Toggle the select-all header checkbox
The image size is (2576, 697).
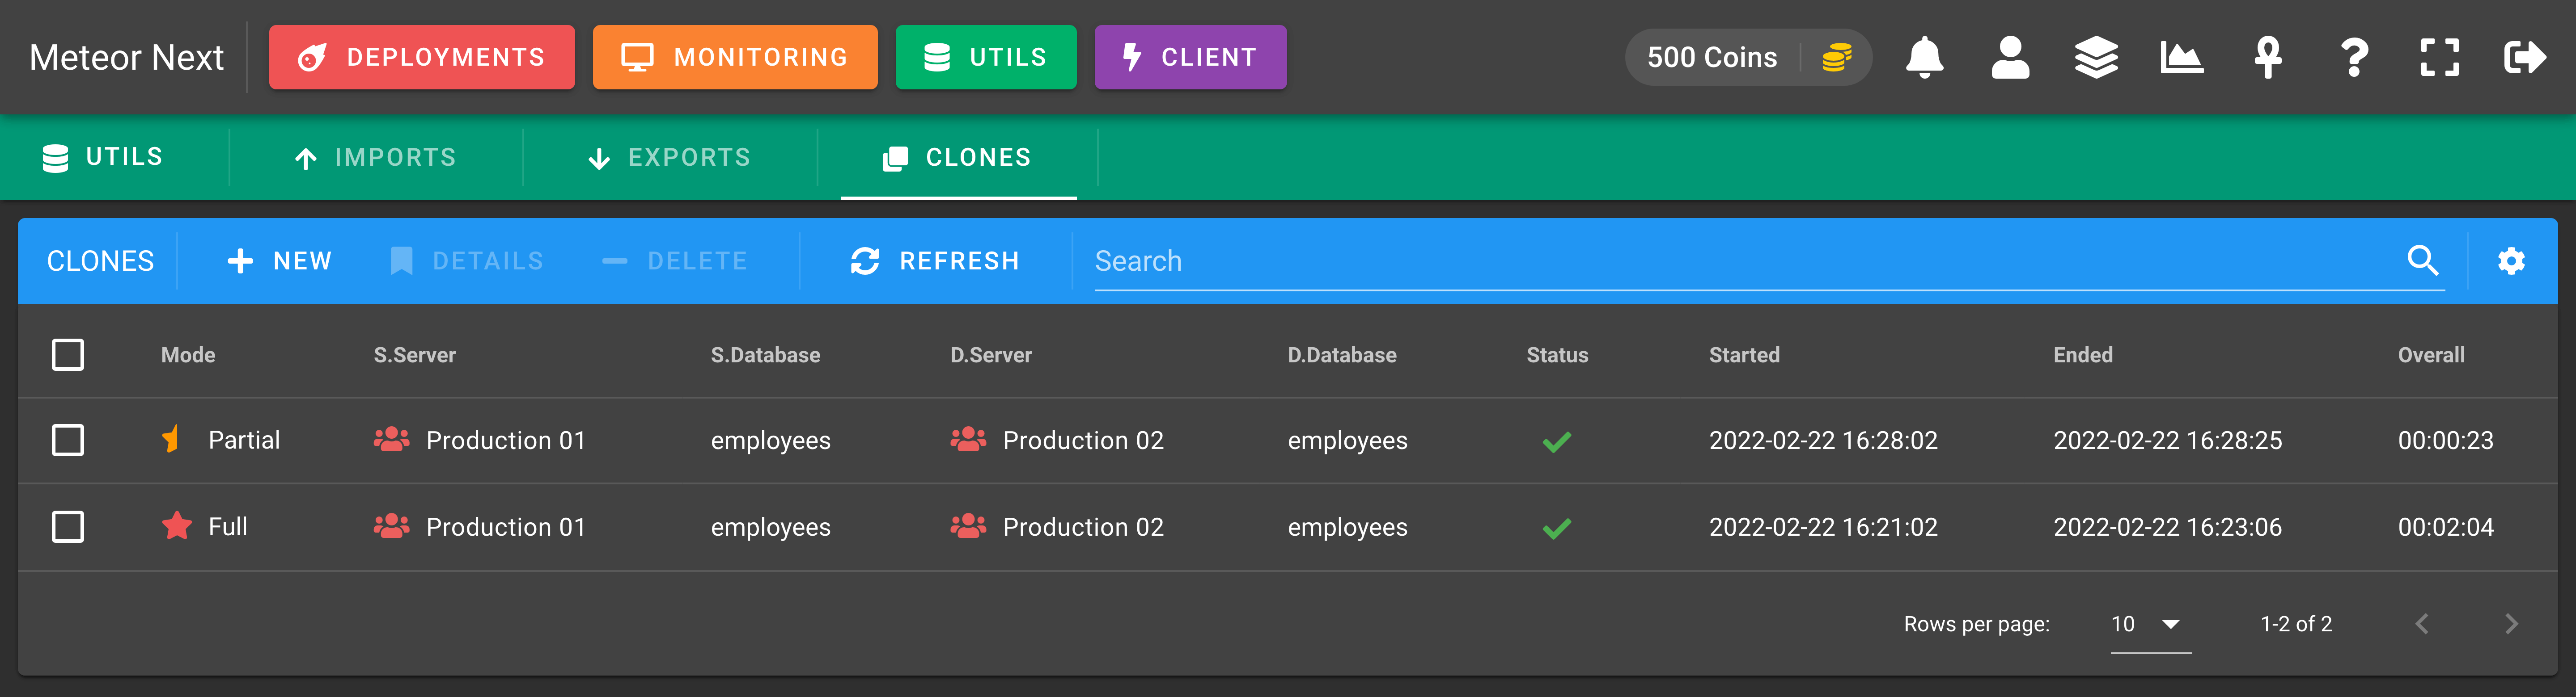[68, 354]
